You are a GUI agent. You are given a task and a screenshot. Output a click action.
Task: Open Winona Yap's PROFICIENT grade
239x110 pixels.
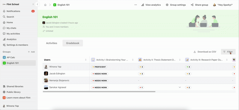pyautogui.click(x=99, y=67)
